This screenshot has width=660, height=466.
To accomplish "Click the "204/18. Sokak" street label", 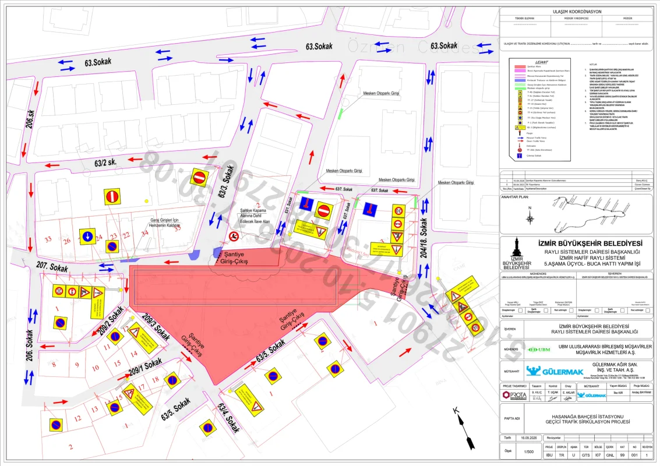I will (423, 238).
